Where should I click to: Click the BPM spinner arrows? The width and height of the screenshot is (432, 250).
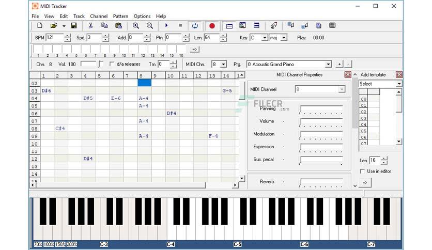(68, 38)
